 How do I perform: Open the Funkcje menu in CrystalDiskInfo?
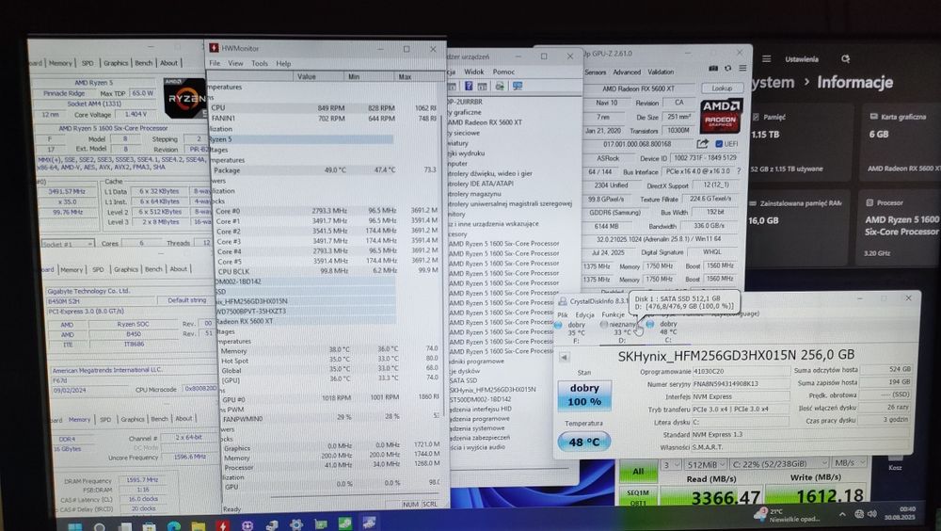(613, 314)
